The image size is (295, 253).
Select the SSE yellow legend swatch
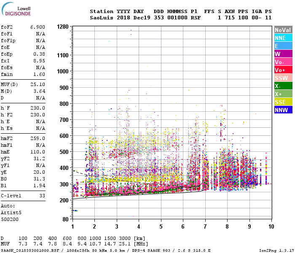click(283, 102)
